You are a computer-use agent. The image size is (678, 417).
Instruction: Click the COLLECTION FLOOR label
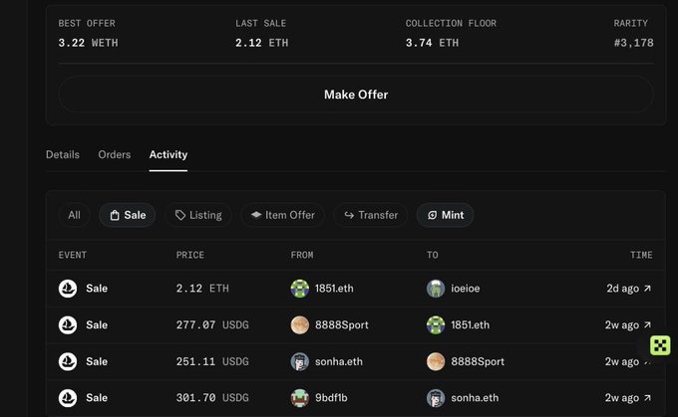[451, 23]
